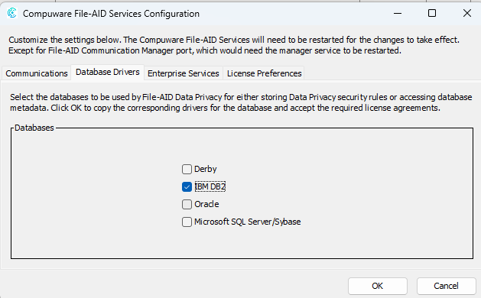
Task: Tick the Oracle database checkbox
Action: click(187, 204)
